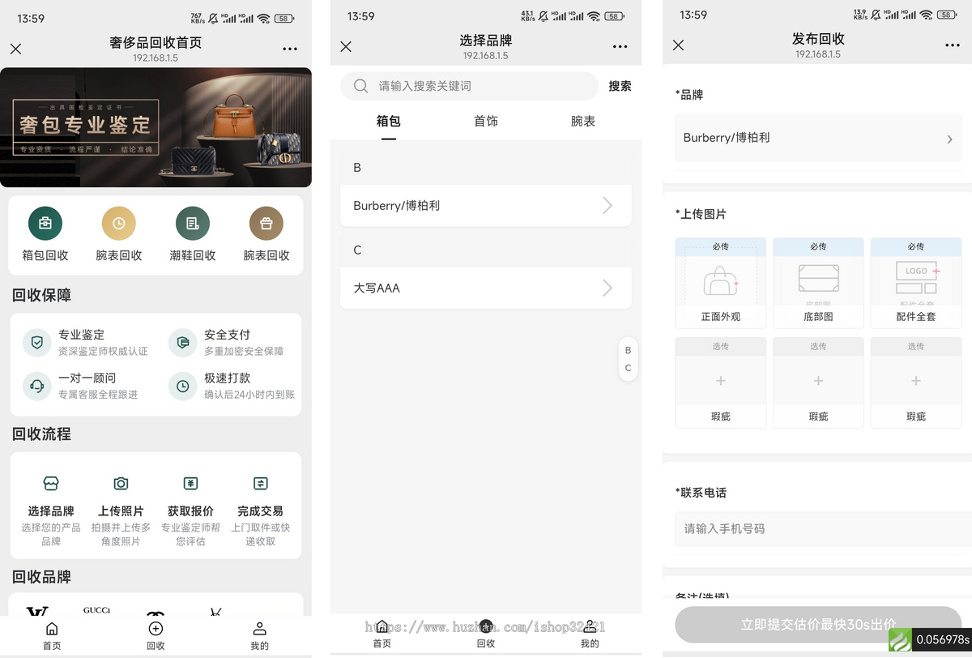Upload 底部图 bottom photo
The image size is (972, 658).
[x=818, y=282]
